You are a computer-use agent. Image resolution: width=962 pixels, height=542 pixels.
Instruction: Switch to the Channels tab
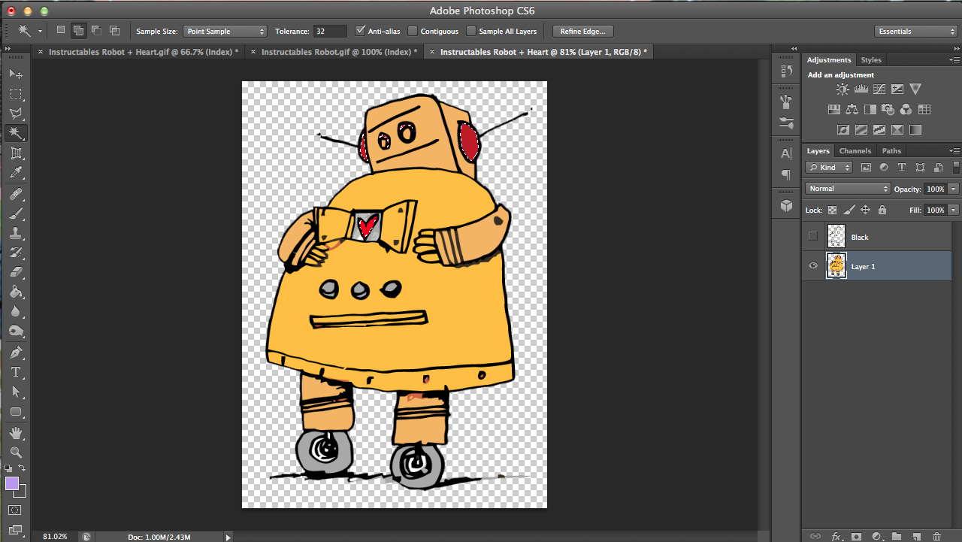[855, 150]
